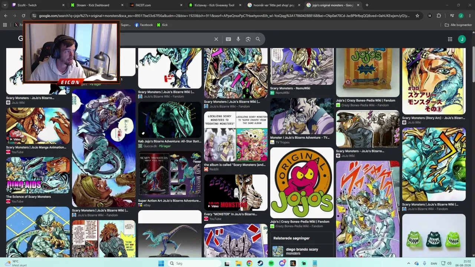The image size is (475, 267).
Task: Select related search 'diego brando scary monsters'
Action: [x=302, y=251]
